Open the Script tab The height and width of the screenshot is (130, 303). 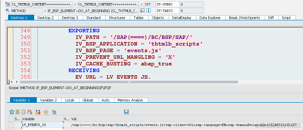tap(286, 18)
